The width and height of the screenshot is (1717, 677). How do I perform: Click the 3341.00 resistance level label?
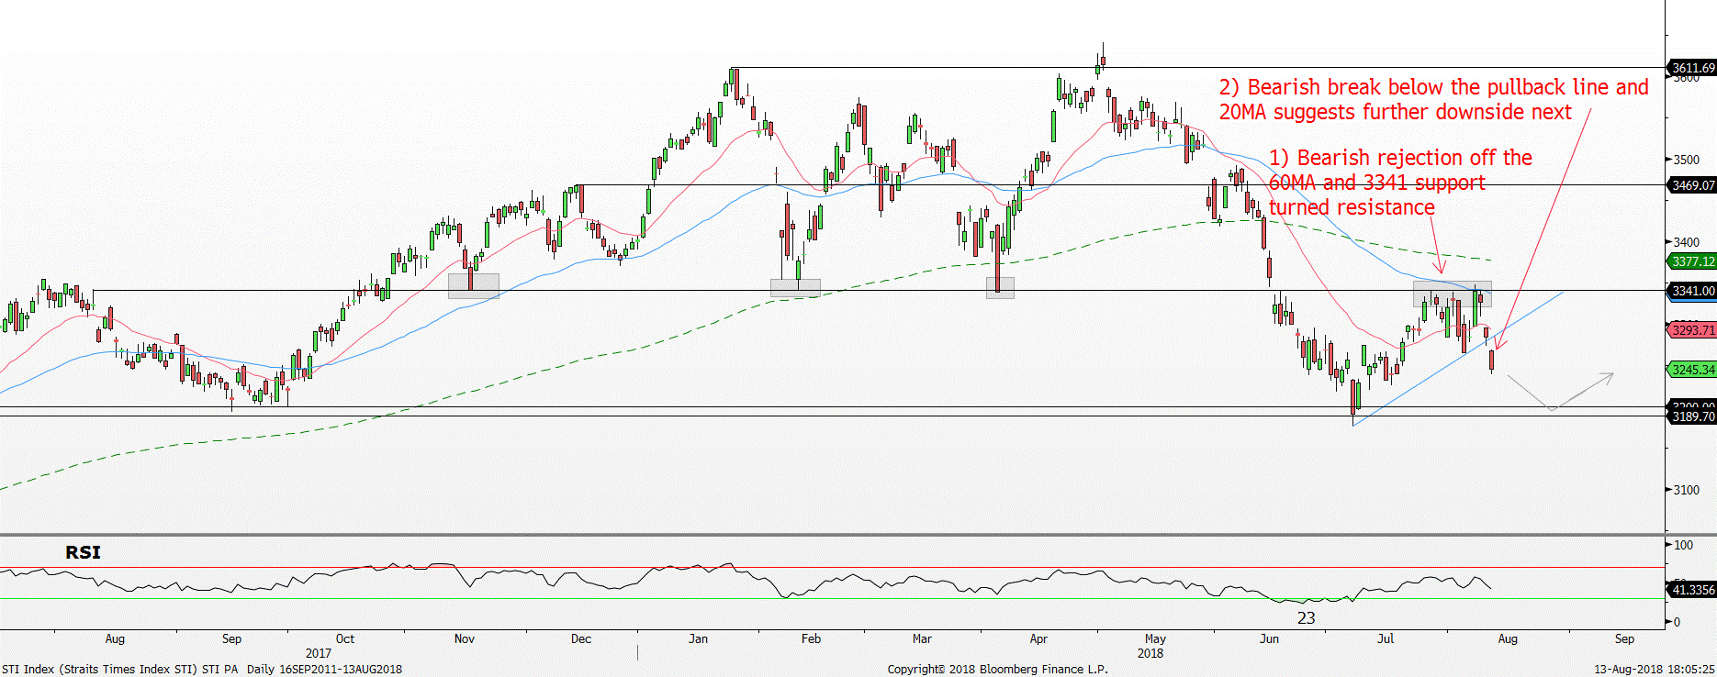pos(1692,291)
